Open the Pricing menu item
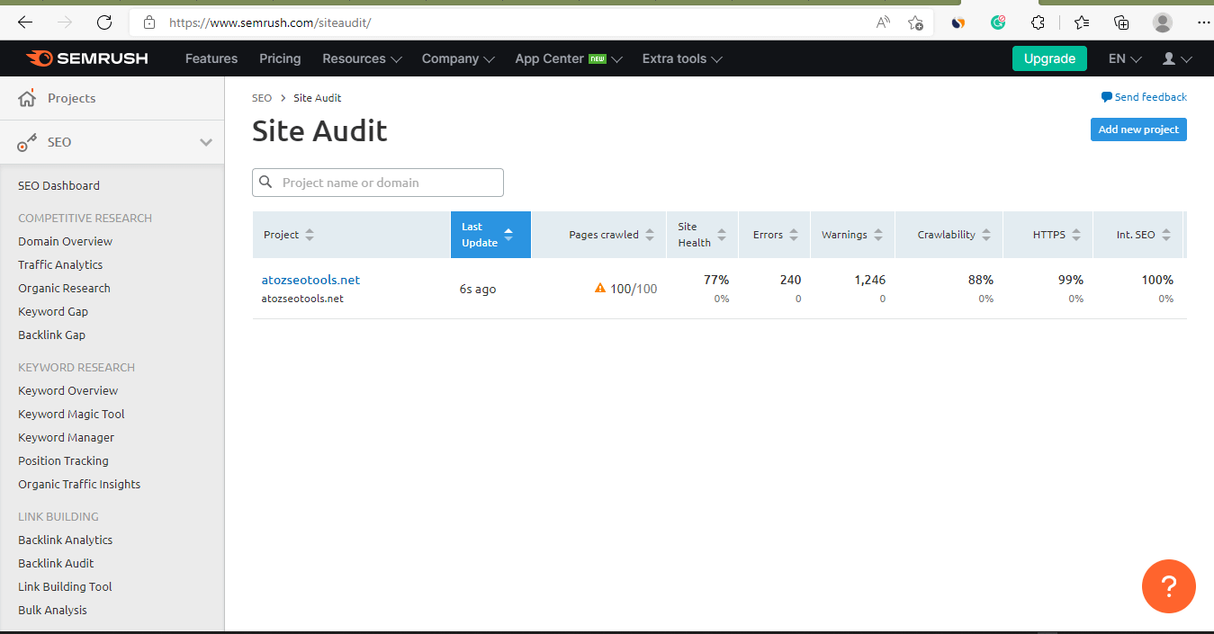 pos(280,58)
